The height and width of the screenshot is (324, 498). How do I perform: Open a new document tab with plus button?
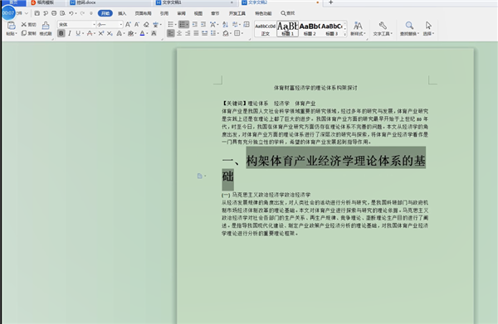click(330, 2)
